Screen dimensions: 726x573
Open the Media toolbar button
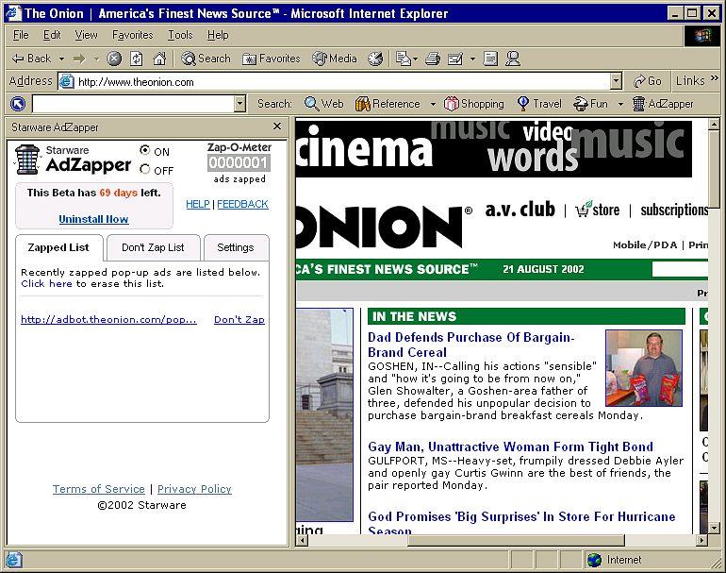(x=335, y=59)
